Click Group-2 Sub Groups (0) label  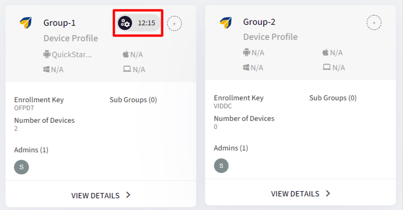tap(333, 98)
